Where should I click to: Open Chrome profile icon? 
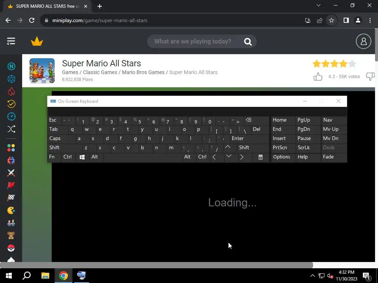tap(358, 21)
